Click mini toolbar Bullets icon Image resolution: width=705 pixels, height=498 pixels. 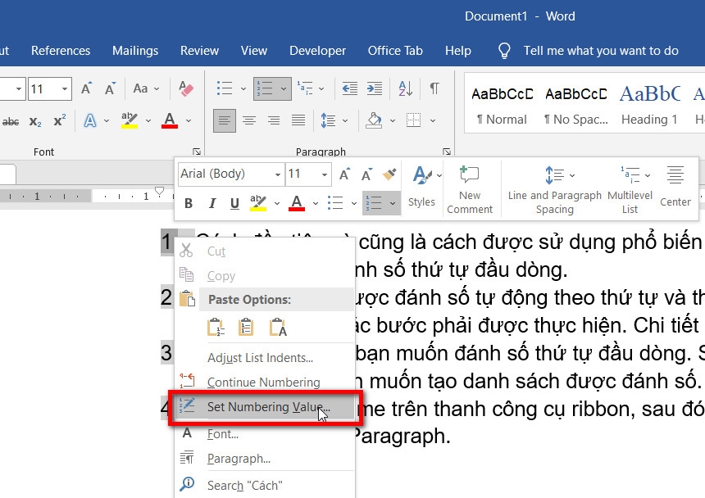(335, 203)
